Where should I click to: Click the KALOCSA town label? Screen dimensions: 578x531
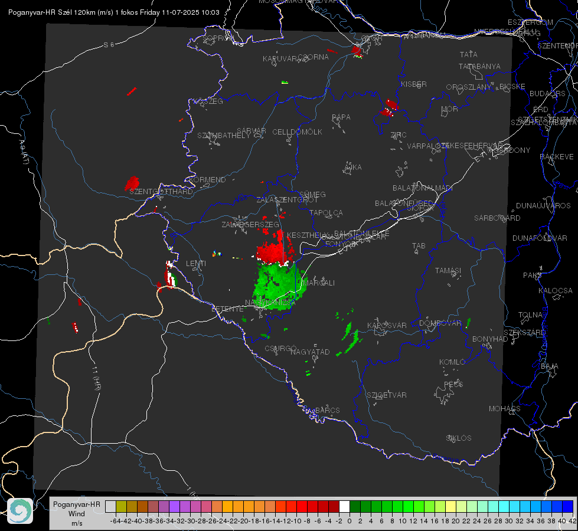point(556,291)
